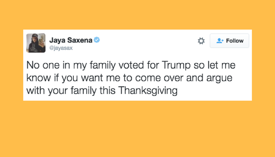Click 'No one' at the tweet's start
Image resolution: width=275 pixels, height=157 pixels.
tap(43, 65)
